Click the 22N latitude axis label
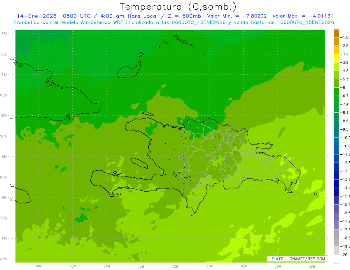Image resolution: width=350 pixels, height=270 pixels. (4, 34)
